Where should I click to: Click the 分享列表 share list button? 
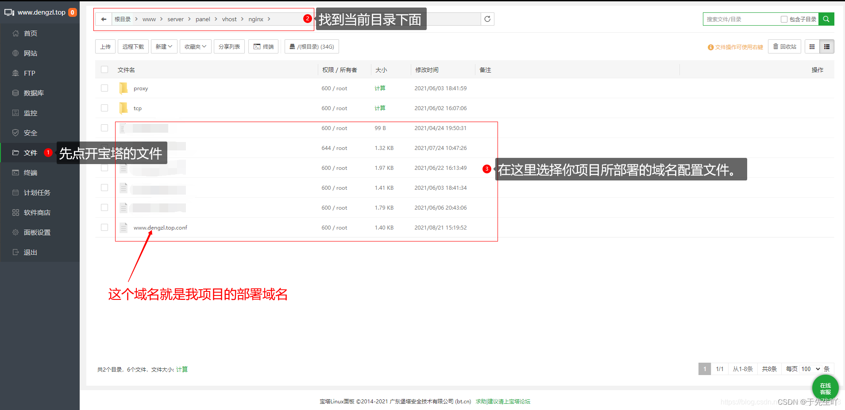click(229, 46)
